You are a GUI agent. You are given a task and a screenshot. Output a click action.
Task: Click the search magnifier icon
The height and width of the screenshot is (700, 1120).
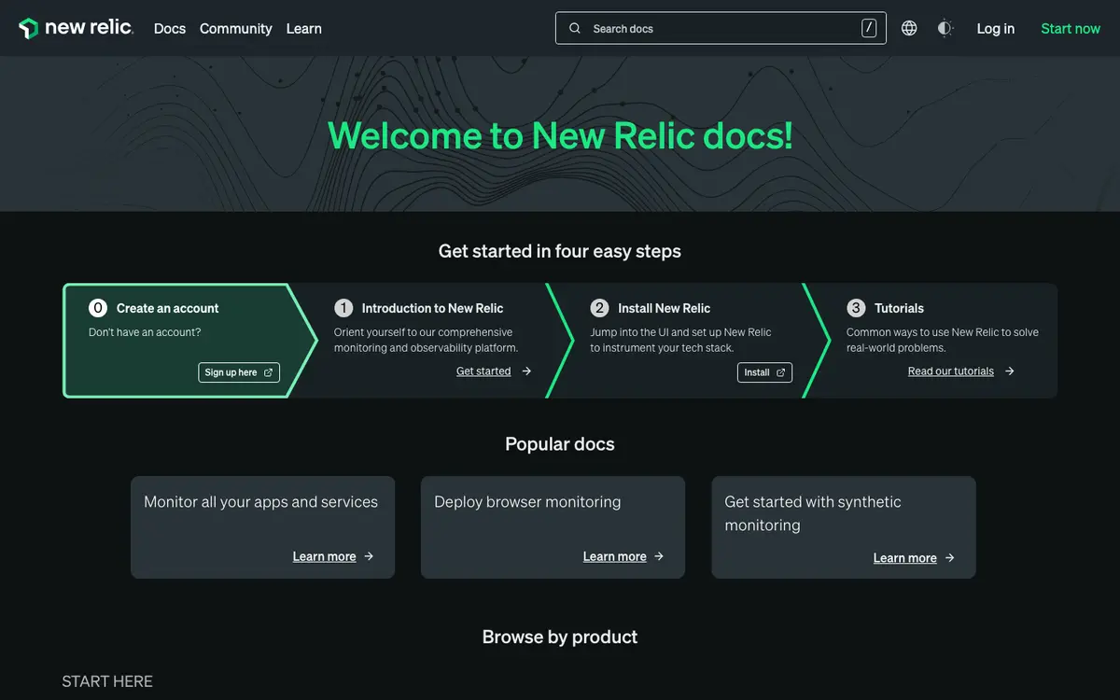[x=575, y=28]
